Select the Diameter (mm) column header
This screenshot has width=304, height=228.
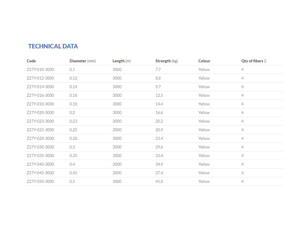(x=83, y=61)
